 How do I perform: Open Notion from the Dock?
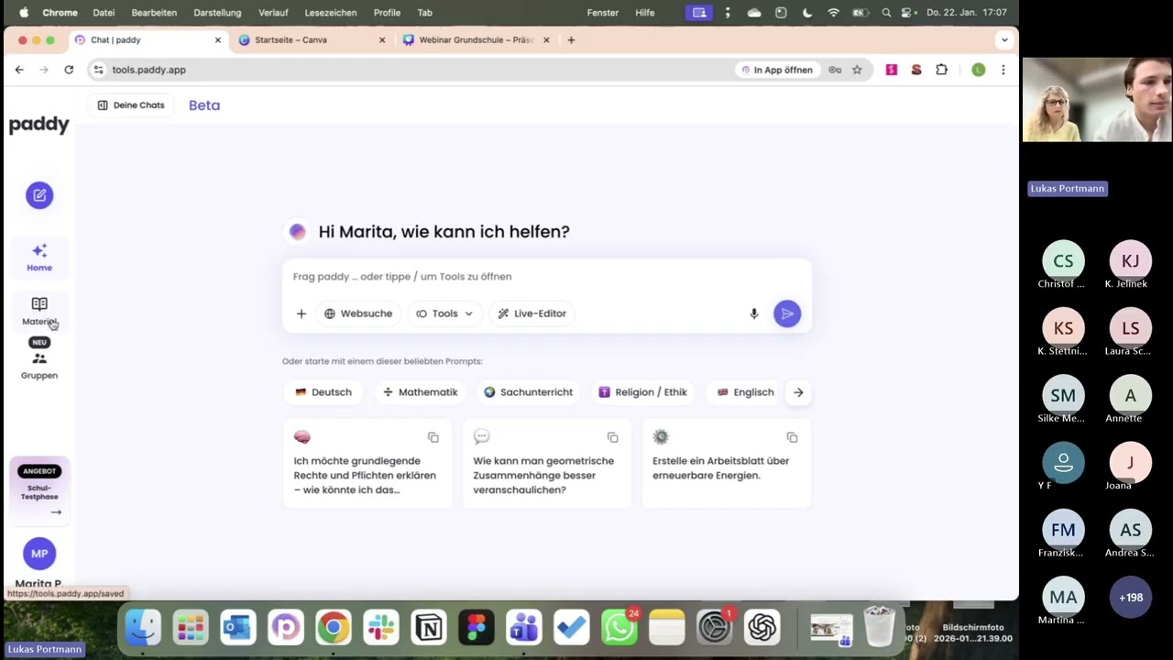click(x=429, y=628)
